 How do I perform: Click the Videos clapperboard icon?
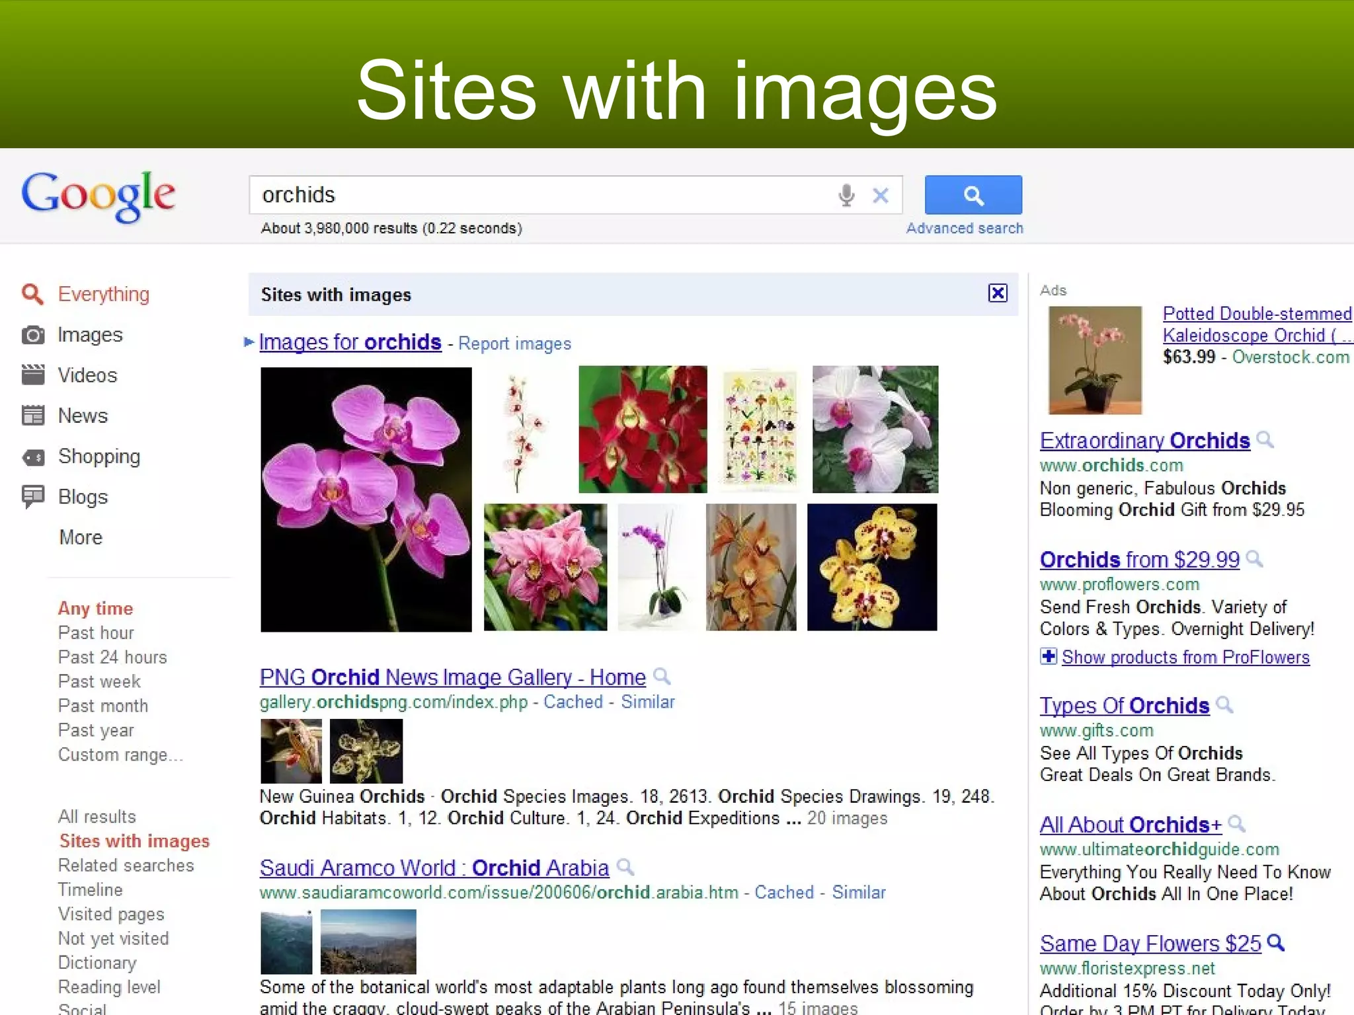tap(33, 375)
